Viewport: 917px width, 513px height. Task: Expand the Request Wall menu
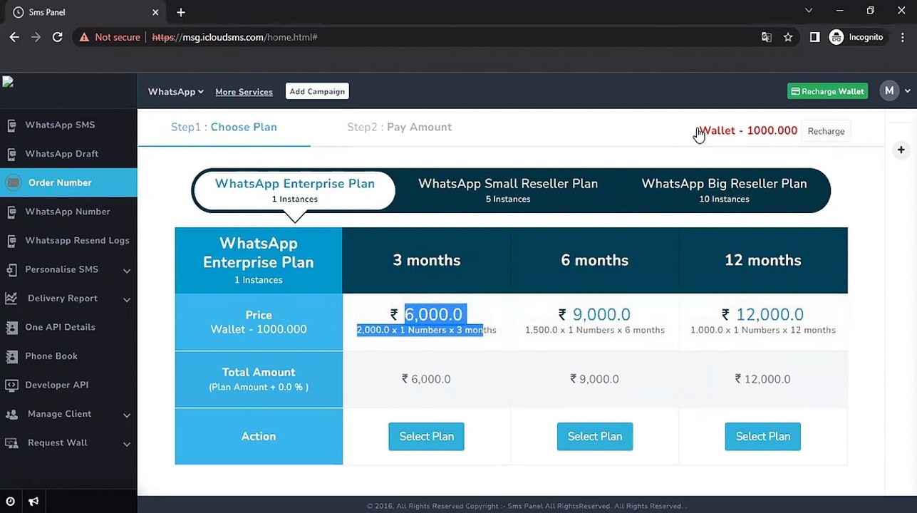(x=68, y=443)
